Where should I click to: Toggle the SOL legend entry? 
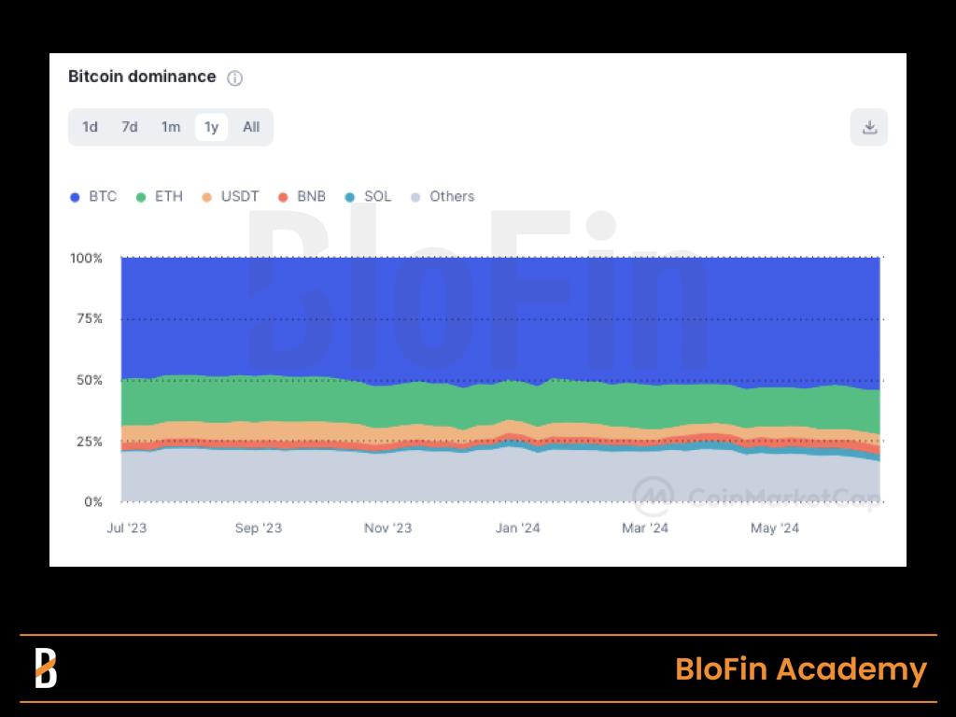(x=364, y=196)
